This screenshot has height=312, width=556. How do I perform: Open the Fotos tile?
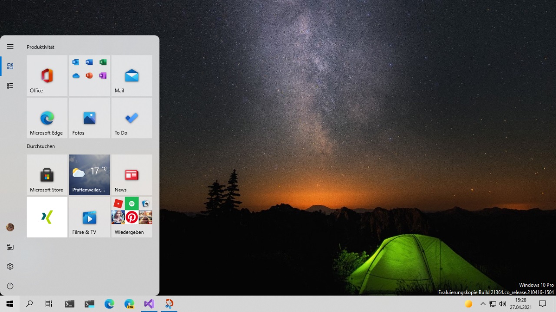click(x=89, y=118)
